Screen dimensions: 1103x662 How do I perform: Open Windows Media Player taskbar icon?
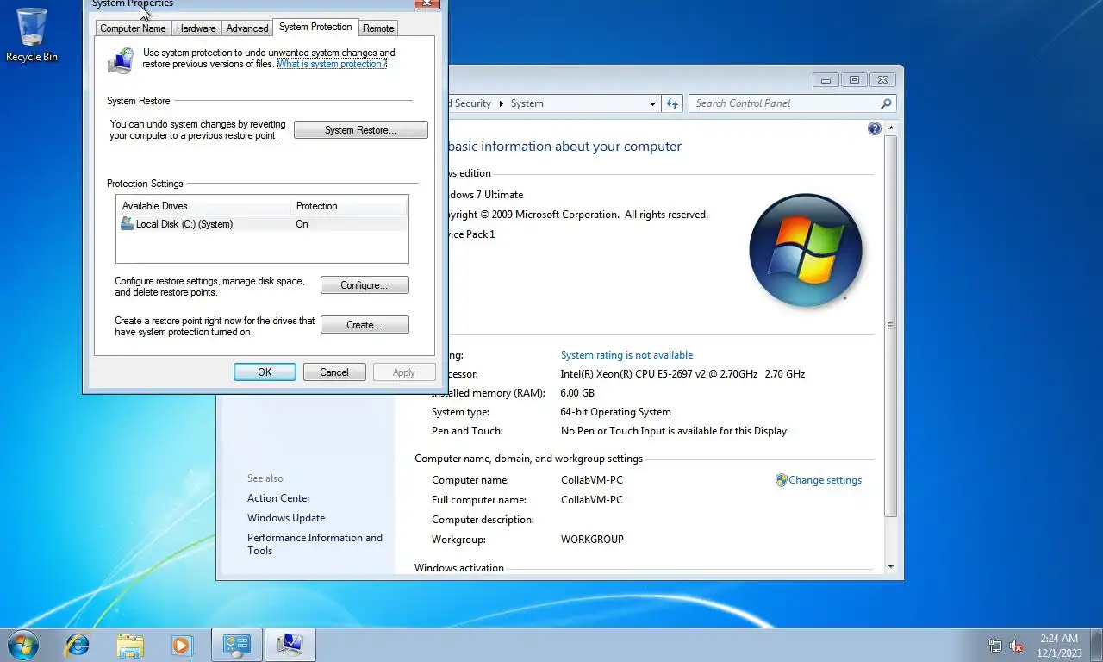181,645
